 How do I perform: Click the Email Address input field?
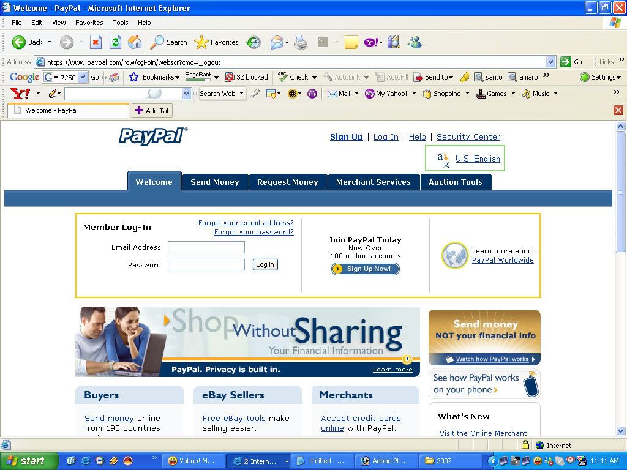(206, 247)
